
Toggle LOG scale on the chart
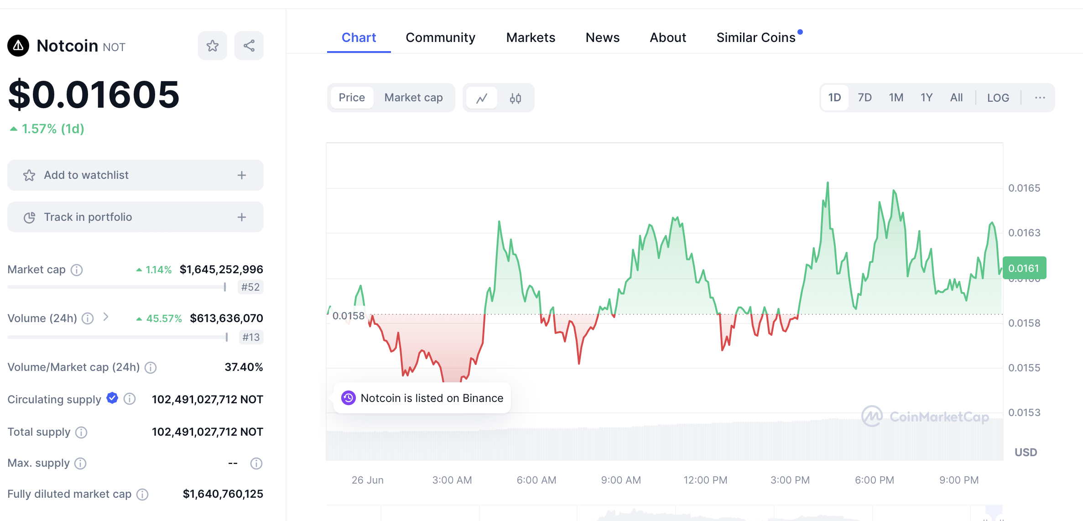point(998,98)
